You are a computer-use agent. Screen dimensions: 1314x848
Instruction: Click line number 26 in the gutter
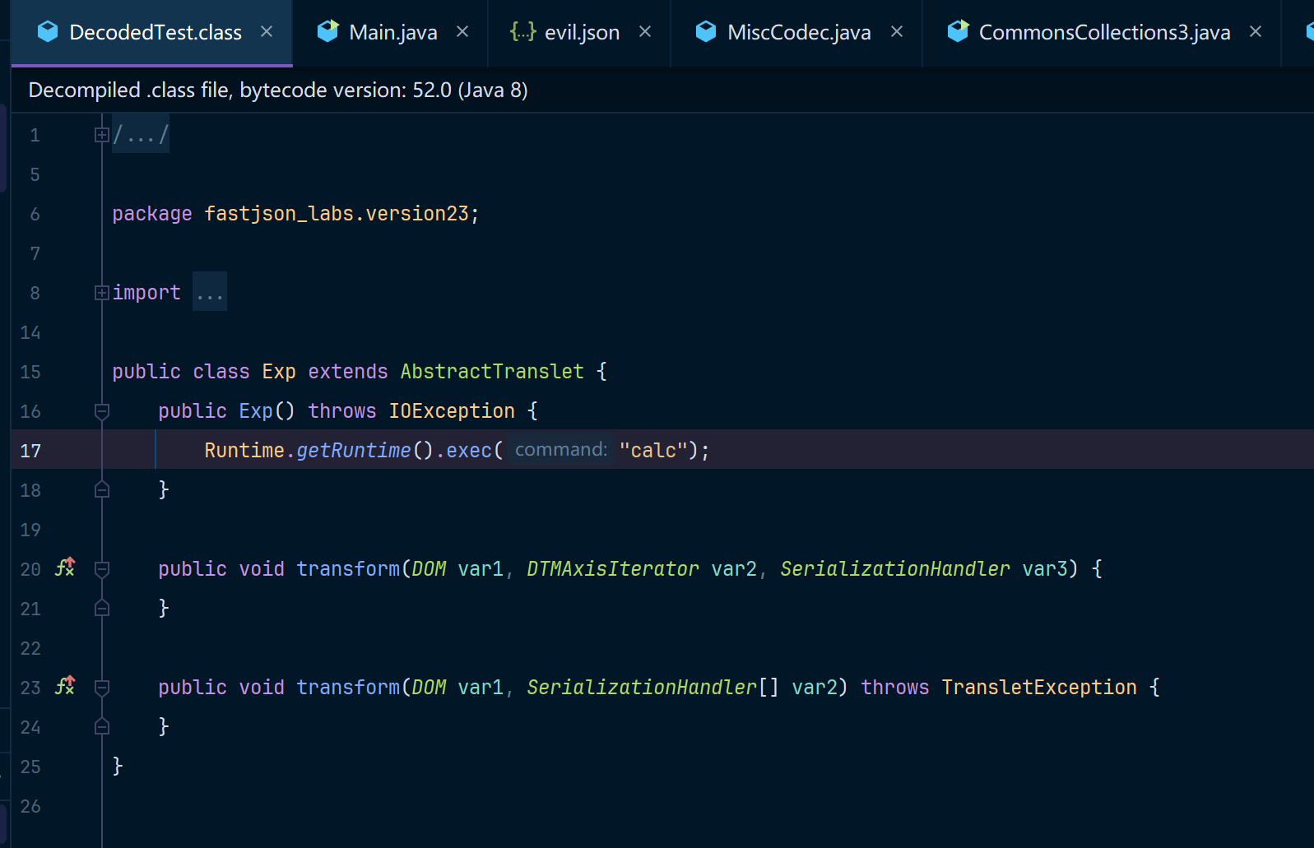point(30,806)
